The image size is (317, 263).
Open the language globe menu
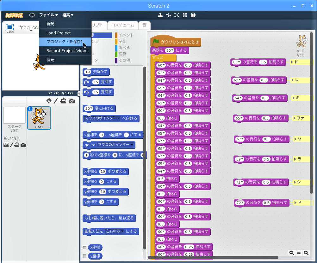click(x=32, y=15)
